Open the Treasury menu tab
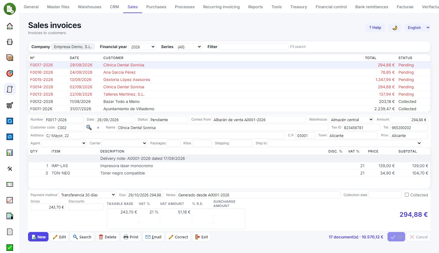The image size is (439, 253). 298,7
